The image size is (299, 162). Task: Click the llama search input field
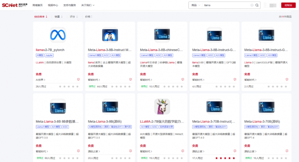coord(226,5)
